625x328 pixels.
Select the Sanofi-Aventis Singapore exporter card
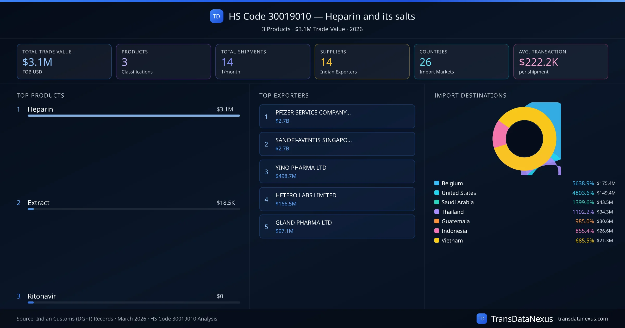(337, 144)
